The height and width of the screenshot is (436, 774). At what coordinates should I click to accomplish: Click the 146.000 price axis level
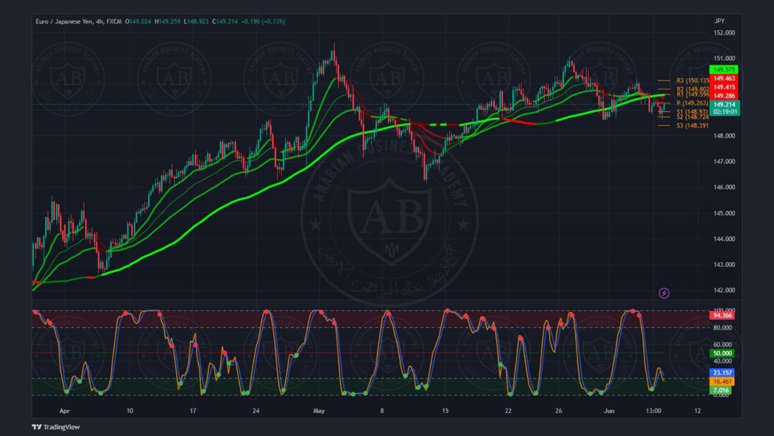pyautogui.click(x=724, y=188)
